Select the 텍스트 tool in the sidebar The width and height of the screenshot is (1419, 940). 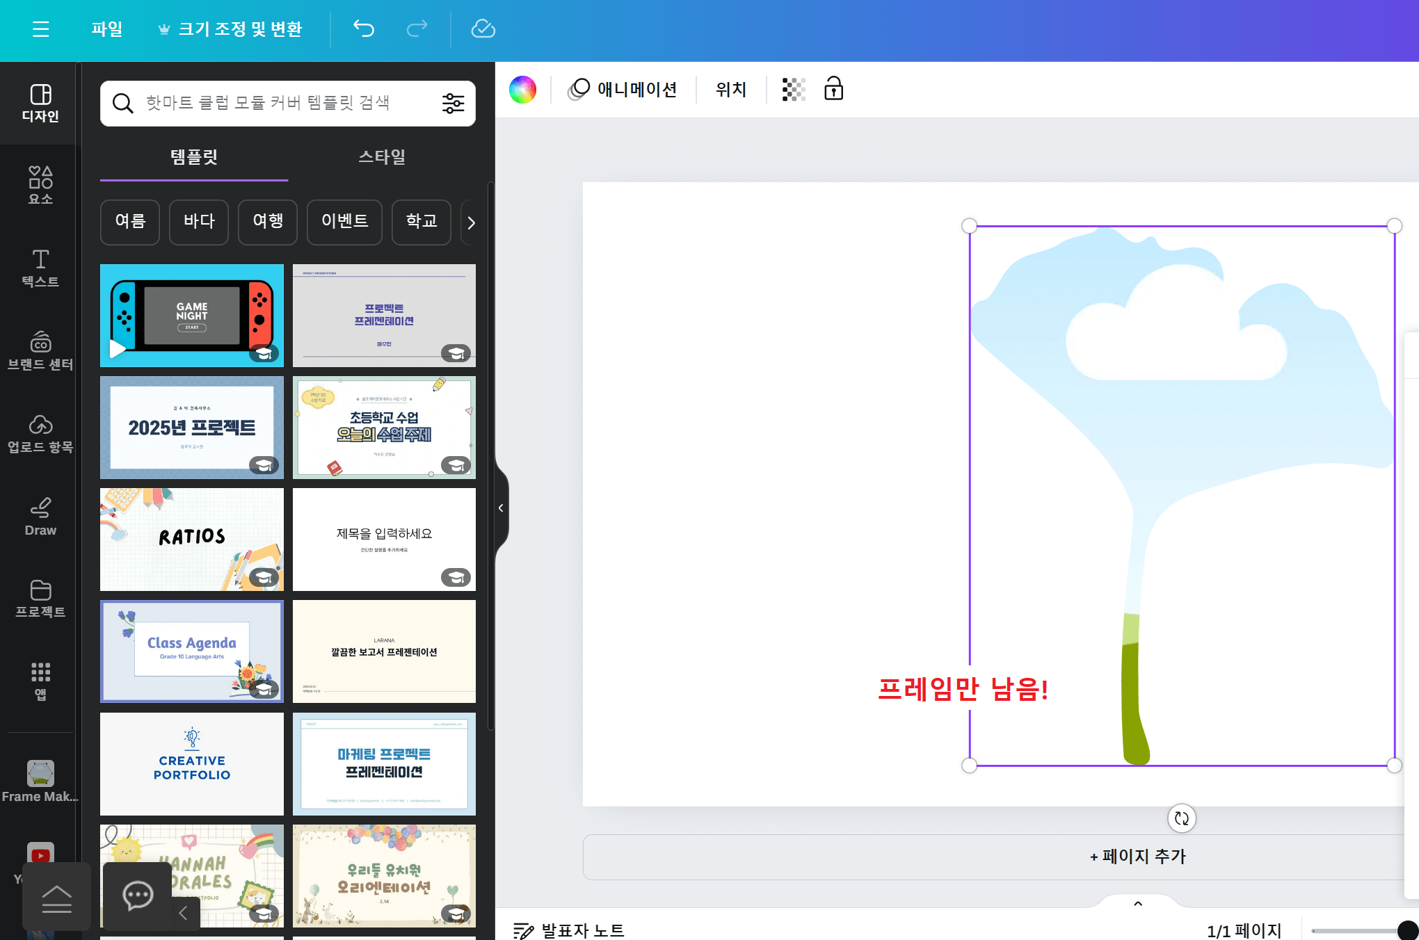coord(40,268)
